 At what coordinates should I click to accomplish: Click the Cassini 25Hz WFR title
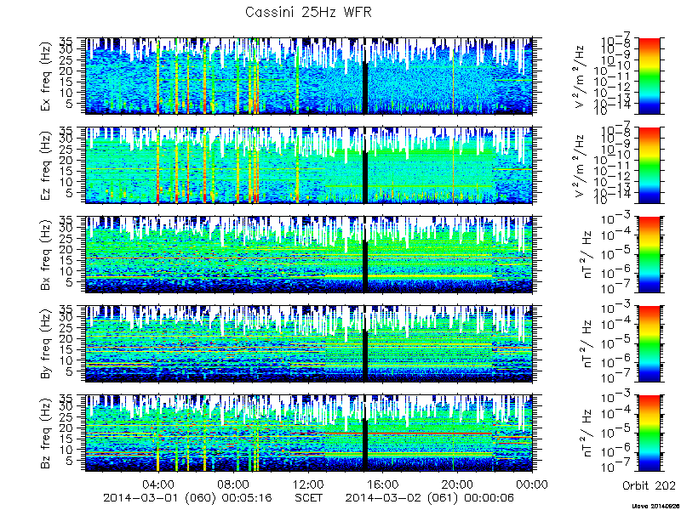308,12
